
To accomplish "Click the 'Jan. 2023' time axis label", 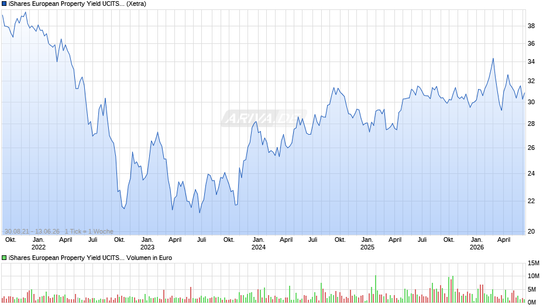I will click(147, 244).
